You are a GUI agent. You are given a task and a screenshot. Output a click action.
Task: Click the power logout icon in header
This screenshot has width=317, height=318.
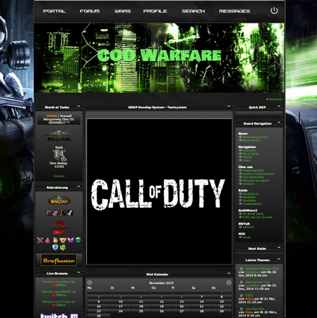(x=274, y=10)
